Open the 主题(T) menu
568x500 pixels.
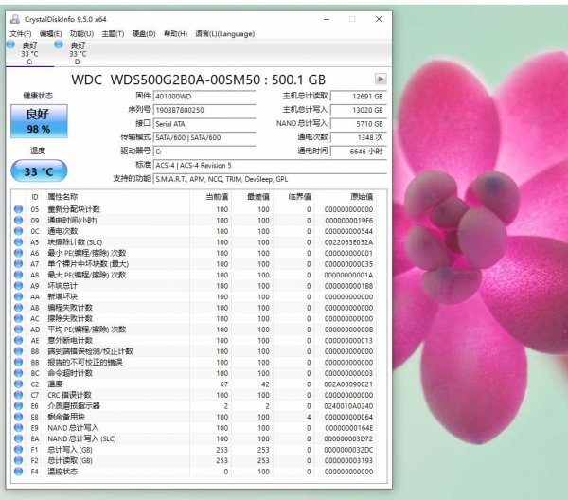click(113, 34)
